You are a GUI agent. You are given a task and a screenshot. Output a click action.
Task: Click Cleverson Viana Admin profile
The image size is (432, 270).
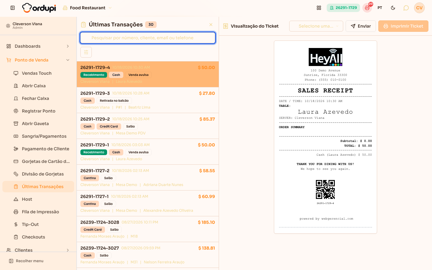pos(38,26)
